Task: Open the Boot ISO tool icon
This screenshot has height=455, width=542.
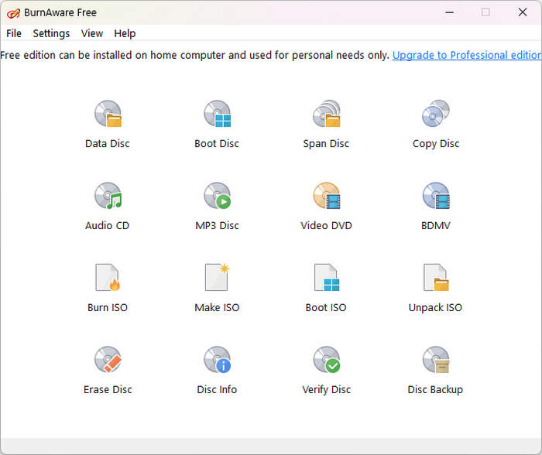Action: pyautogui.click(x=327, y=278)
